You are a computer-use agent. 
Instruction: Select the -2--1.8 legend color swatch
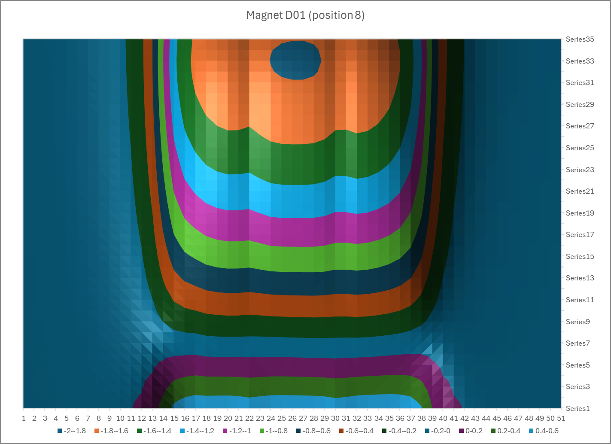click(x=60, y=431)
